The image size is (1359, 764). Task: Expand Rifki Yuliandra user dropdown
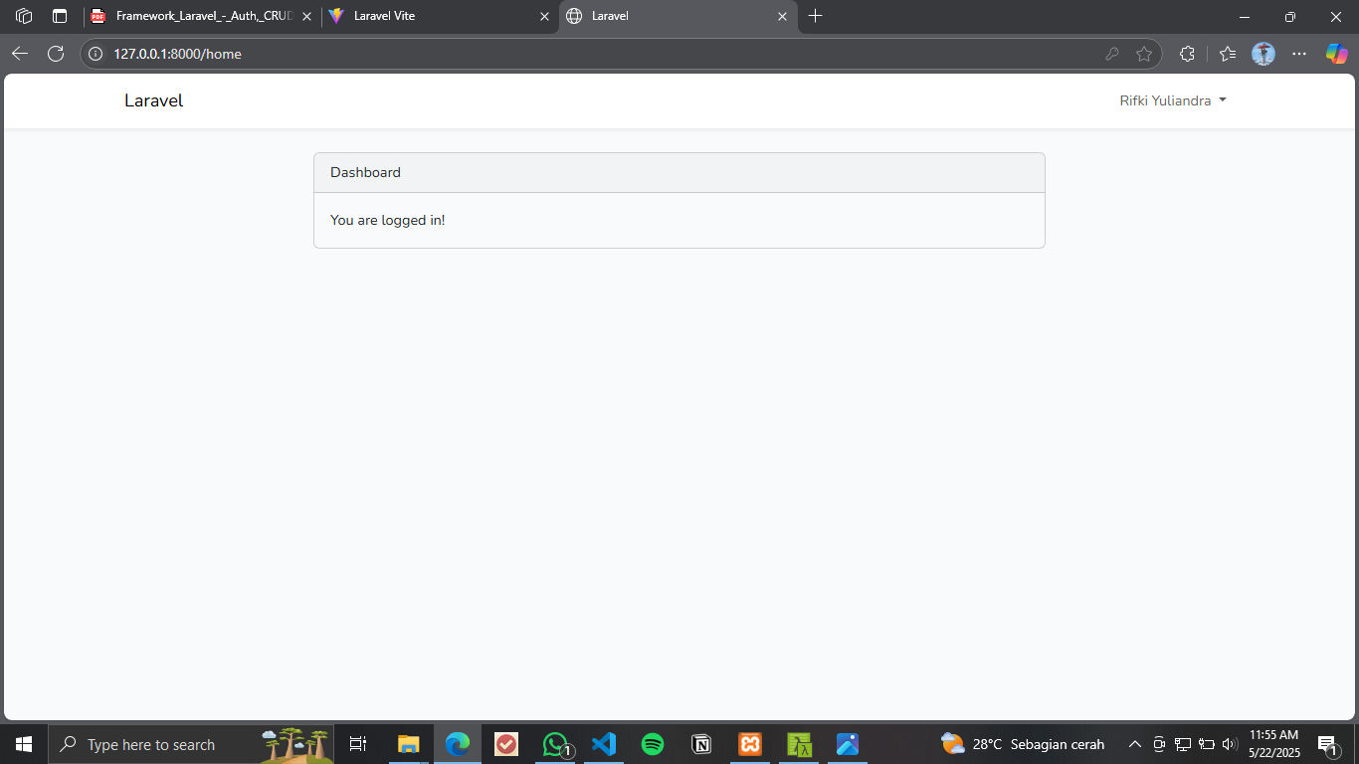[x=1172, y=100]
